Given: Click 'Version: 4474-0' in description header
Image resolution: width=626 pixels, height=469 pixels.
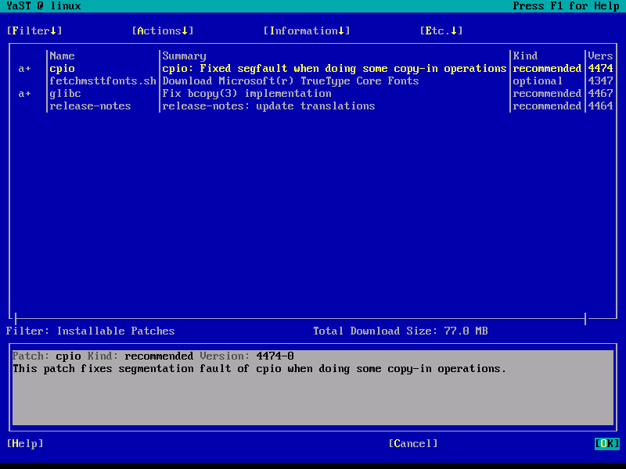Looking at the screenshot, I should pyautogui.click(x=246, y=356).
